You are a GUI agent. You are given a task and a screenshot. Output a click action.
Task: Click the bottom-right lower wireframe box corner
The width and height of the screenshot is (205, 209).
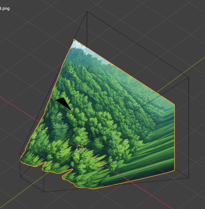click(x=189, y=178)
